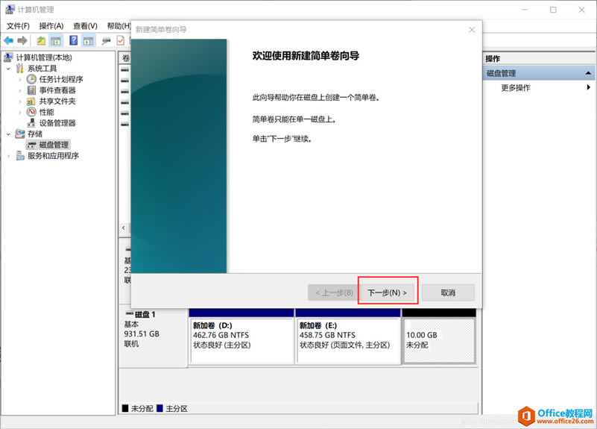Click the 设备管理器 device icon

coord(31,122)
